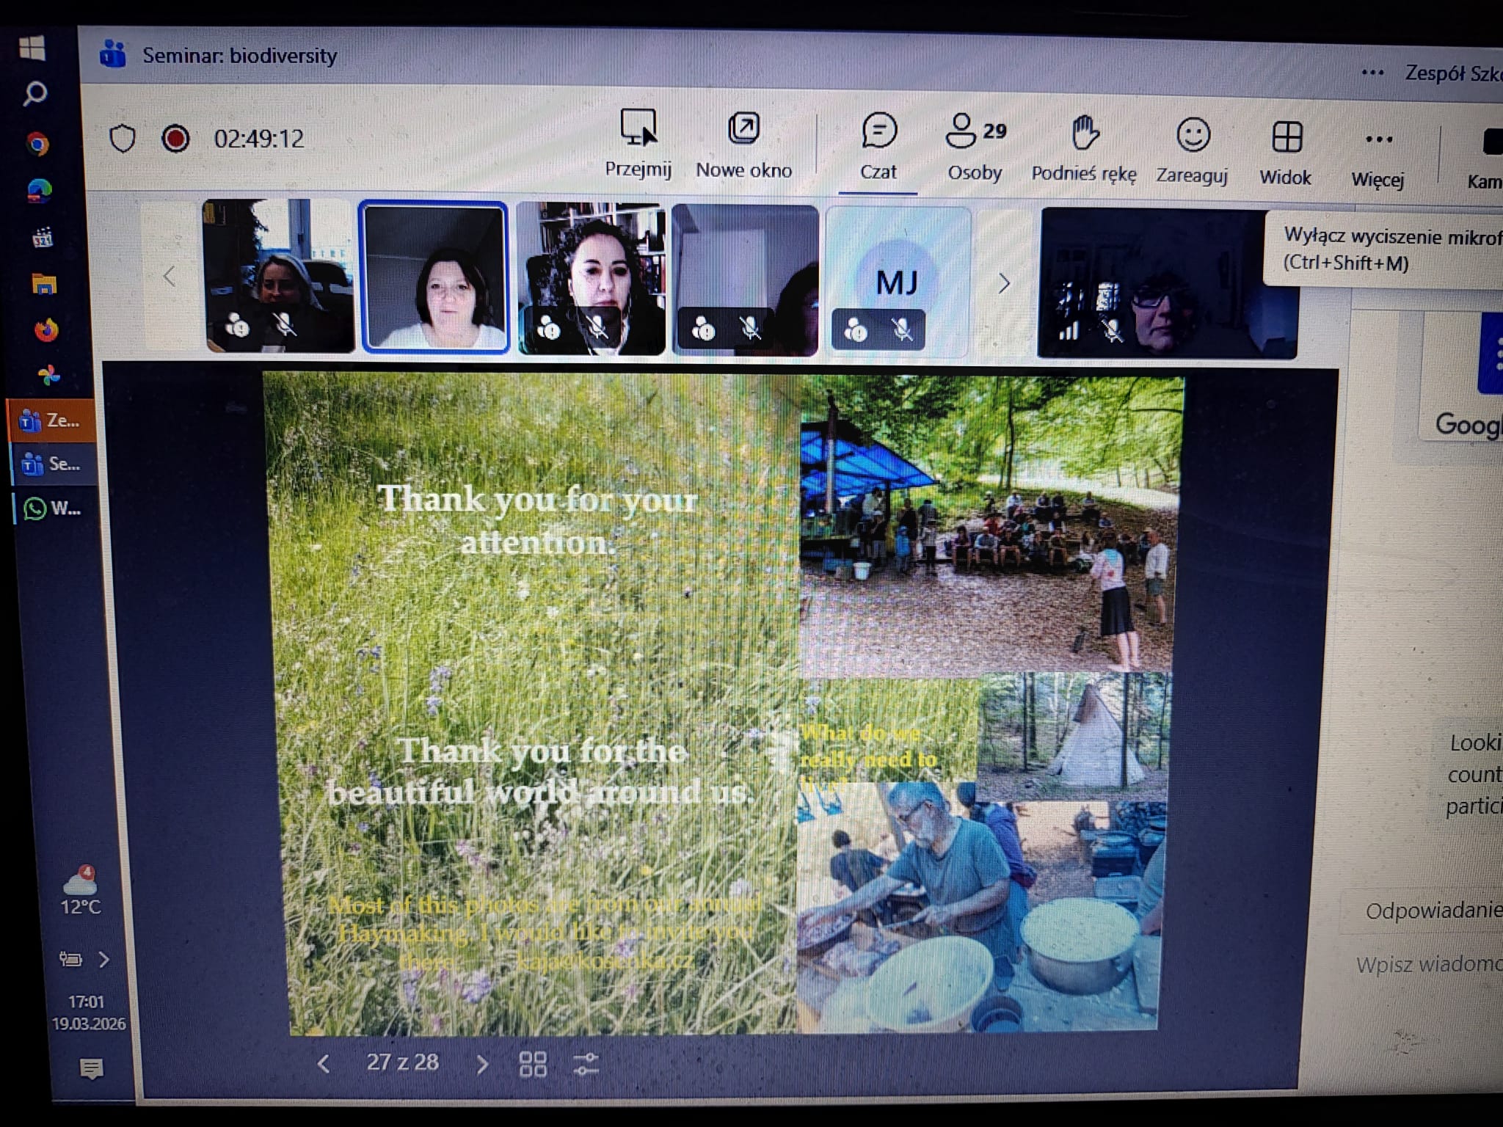The height and width of the screenshot is (1127, 1503).
Task: Go to previous slide arrow
Action: [x=324, y=1063]
